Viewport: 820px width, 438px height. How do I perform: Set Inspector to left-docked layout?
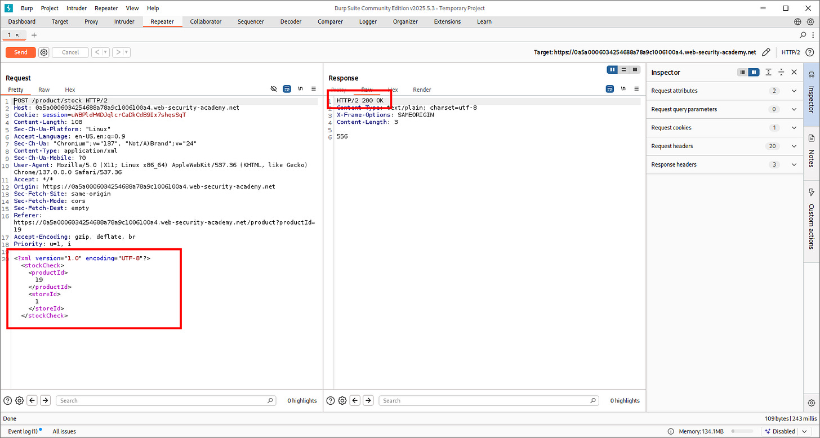click(x=743, y=72)
